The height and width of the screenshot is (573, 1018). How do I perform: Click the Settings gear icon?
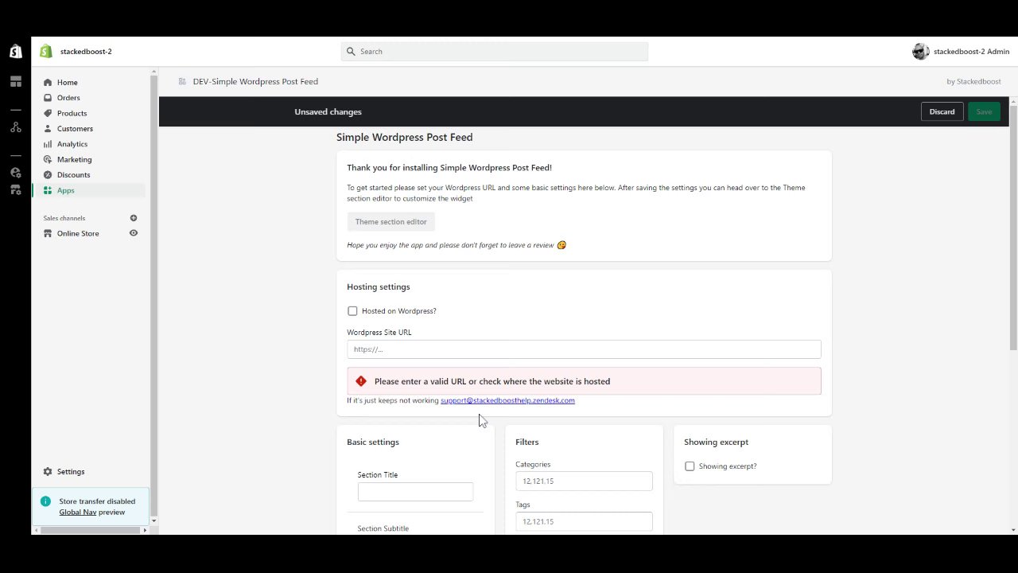pos(48,472)
